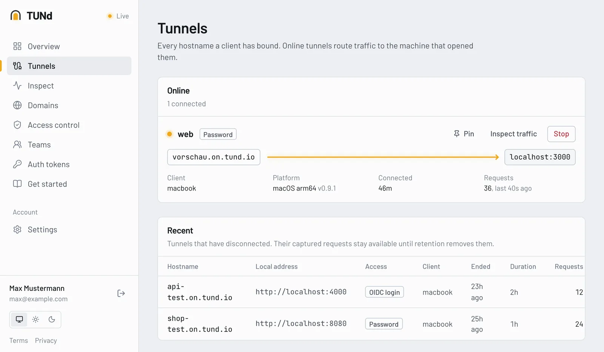The width and height of the screenshot is (604, 352).
Task: Click the Domains globe icon
Action: tap(17, 105)
